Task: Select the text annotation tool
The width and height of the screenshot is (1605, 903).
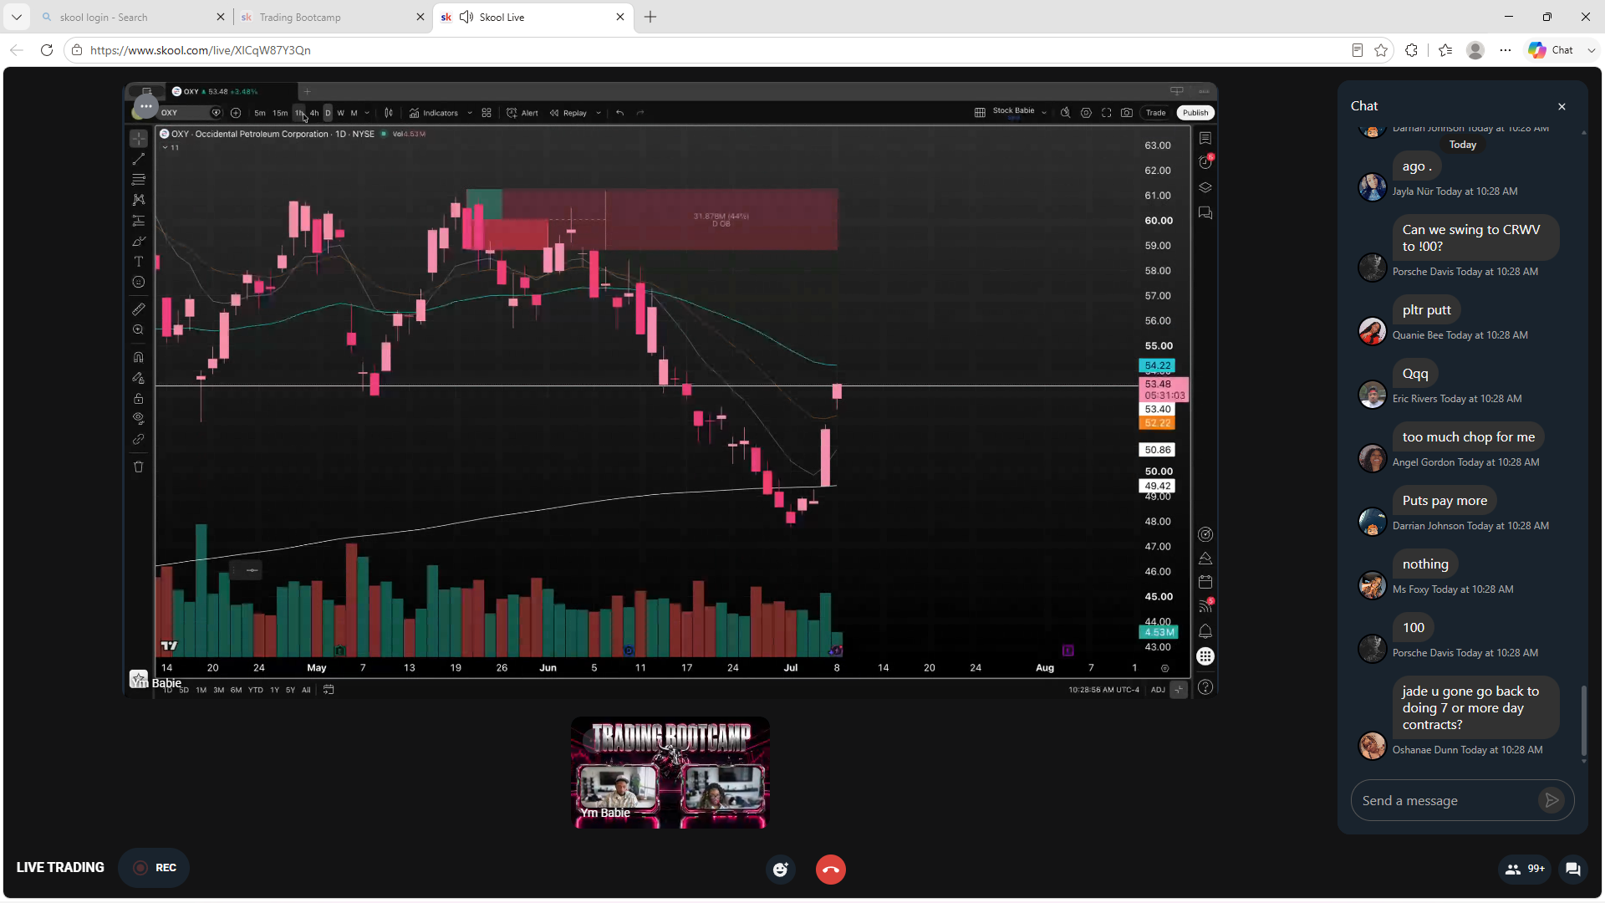Action: tap(139, 262)
